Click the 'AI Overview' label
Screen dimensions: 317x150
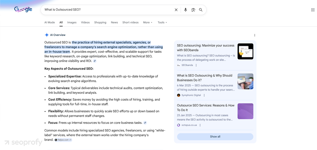point(58,35)
